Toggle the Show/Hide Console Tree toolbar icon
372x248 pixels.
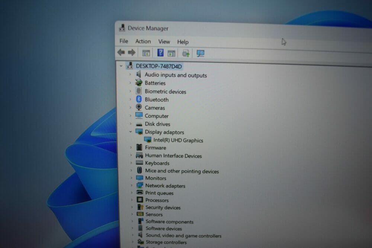[146, 53]
